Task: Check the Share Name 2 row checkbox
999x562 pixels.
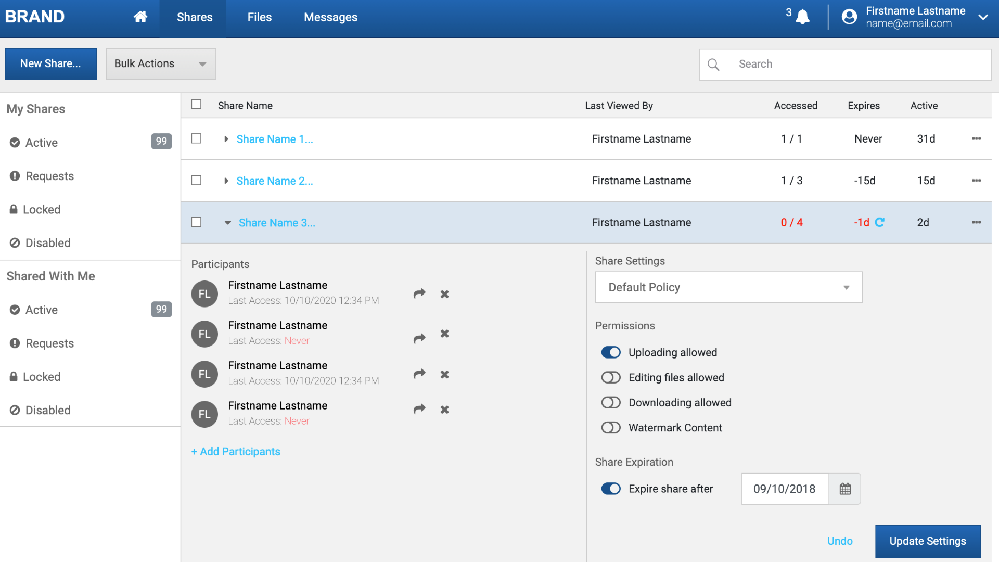Action: (196, 181)
